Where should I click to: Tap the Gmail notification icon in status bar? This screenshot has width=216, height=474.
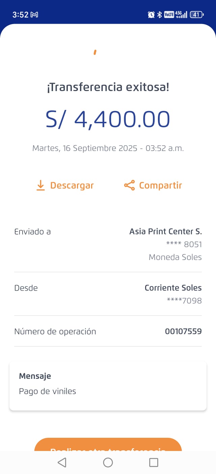34,15
